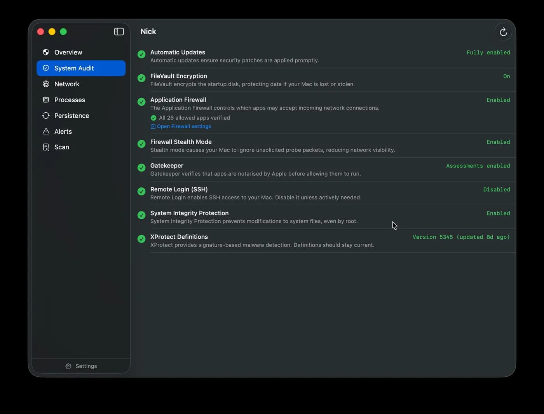This screenshot has width=544, height=414.
Task: Click the Nick title heading
Action: [148, 31]
